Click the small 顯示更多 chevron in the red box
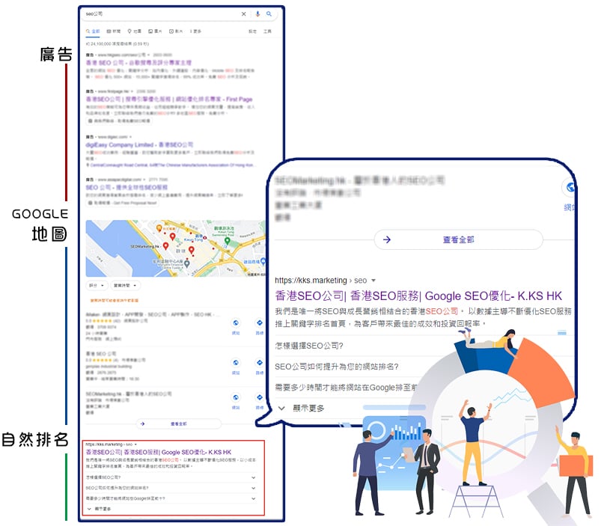613x526 pixels. tap(89, 509)
